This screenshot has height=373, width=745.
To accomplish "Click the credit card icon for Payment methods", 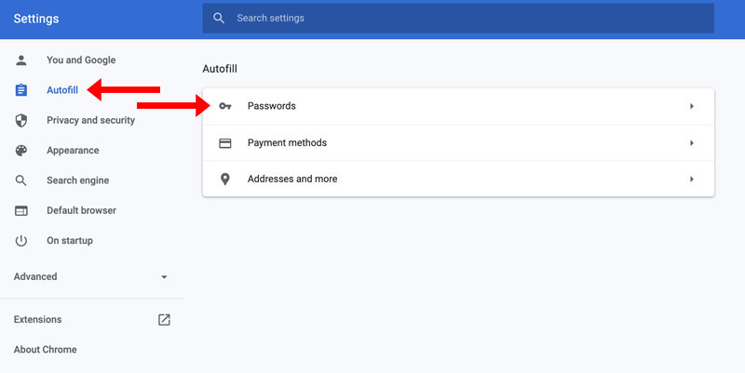I will click(x=225, y=143).
